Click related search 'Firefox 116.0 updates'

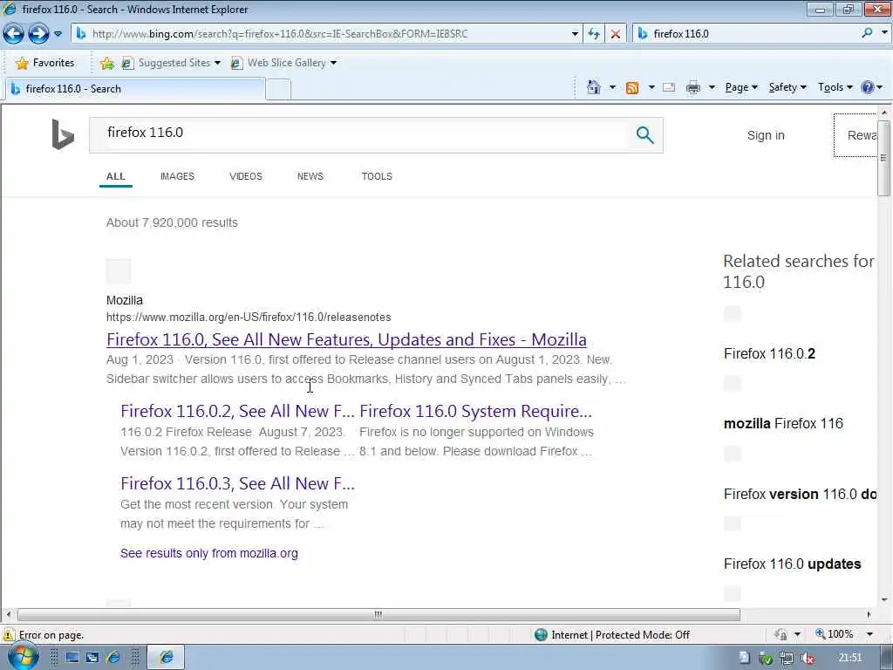click(792, 564)
